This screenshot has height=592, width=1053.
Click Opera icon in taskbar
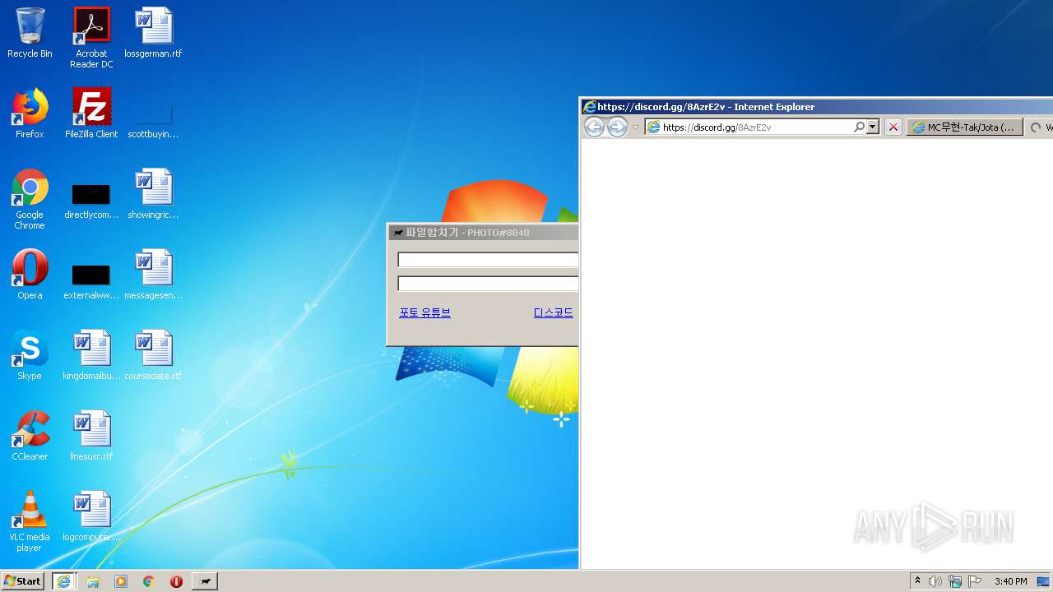click(x=176, y=581)
